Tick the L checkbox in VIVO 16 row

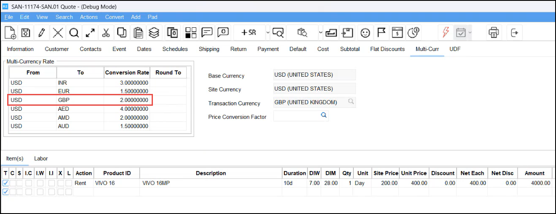click(x=69, y=183)
